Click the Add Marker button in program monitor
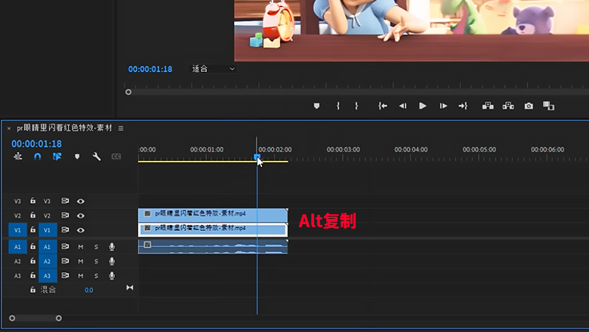Image resolution: width=589 pixels, height=332 pixels. click(316, 106)
